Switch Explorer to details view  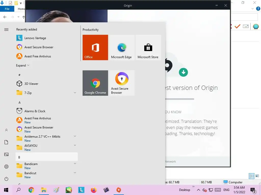(x=252, y=176)
